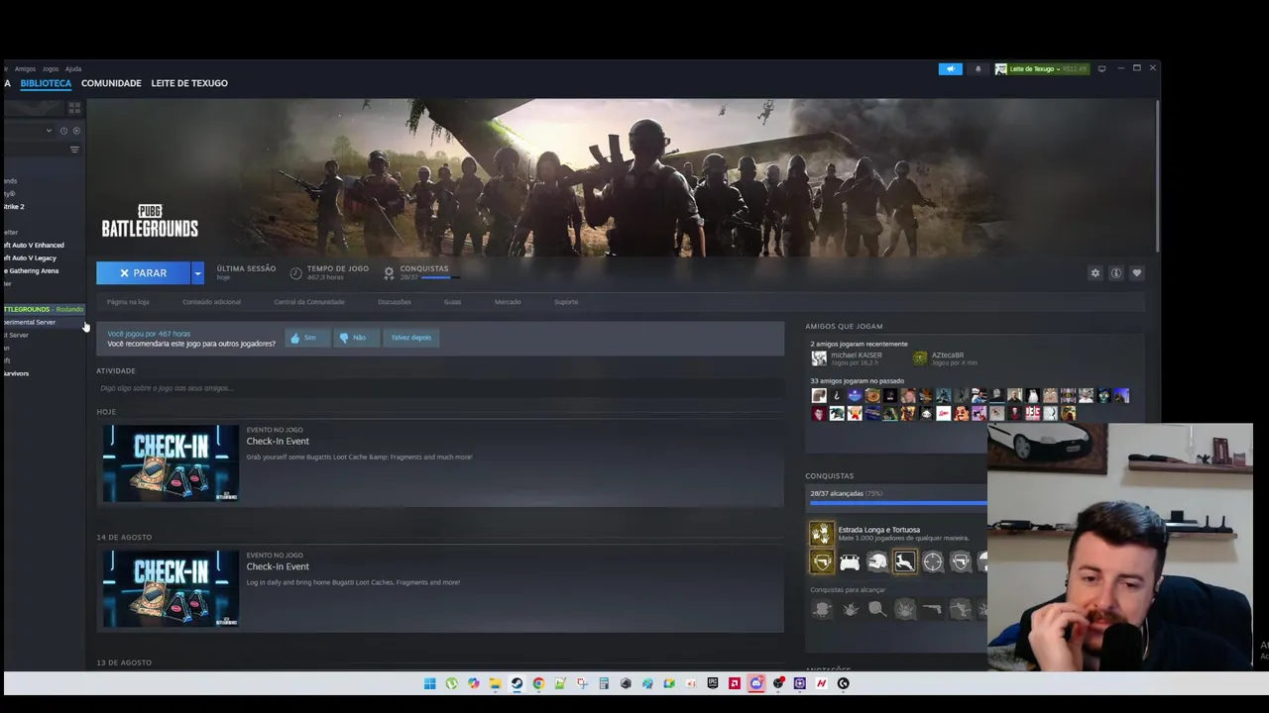Viewport: 1269px width, 713px height.
Task: Open Steam icon in taskbar
Action: tap(517, 683)
